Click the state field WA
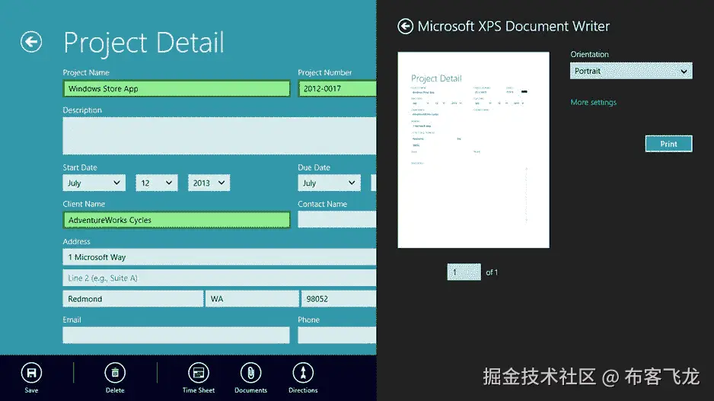Image resolution: width=714 pixels, height=401 pixels. pyautogui.click(x=252, y=299)
